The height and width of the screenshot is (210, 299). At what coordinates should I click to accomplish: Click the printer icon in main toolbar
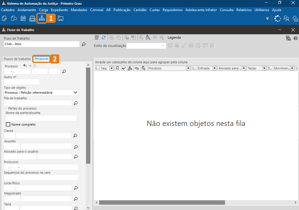32,19
